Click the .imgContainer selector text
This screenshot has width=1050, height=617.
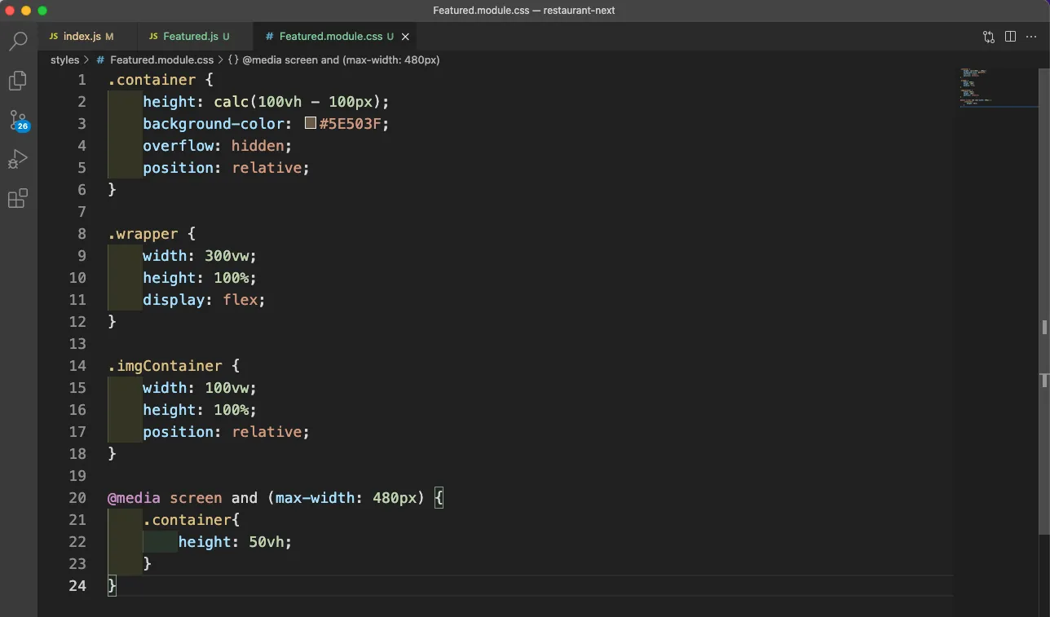click(x=165, y=366)
